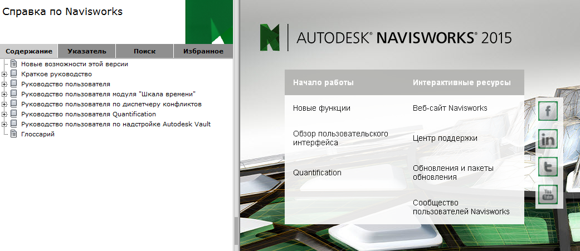The width and height of the screenshot is (580, 251).
Task: Select the Глоссарий topic
Action: [38, 134]
